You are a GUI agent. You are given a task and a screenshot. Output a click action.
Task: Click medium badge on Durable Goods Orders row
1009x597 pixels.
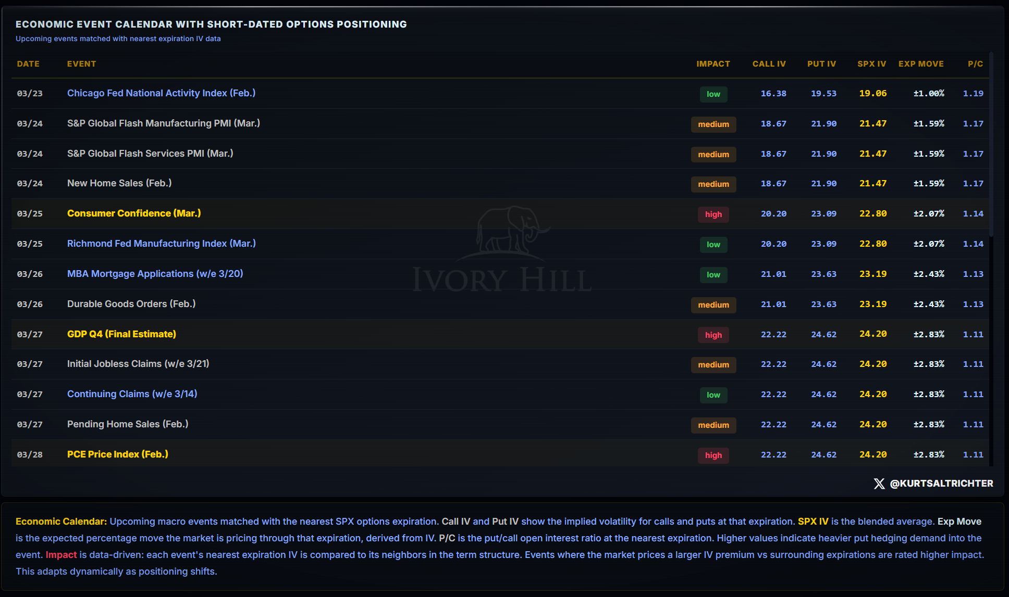(x=713, y=305)
